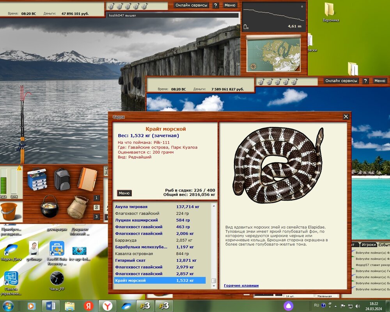Viewport: 390px width, 312px height.
Task: Activate tackle slot 3
Action: [x=96, y=217]
